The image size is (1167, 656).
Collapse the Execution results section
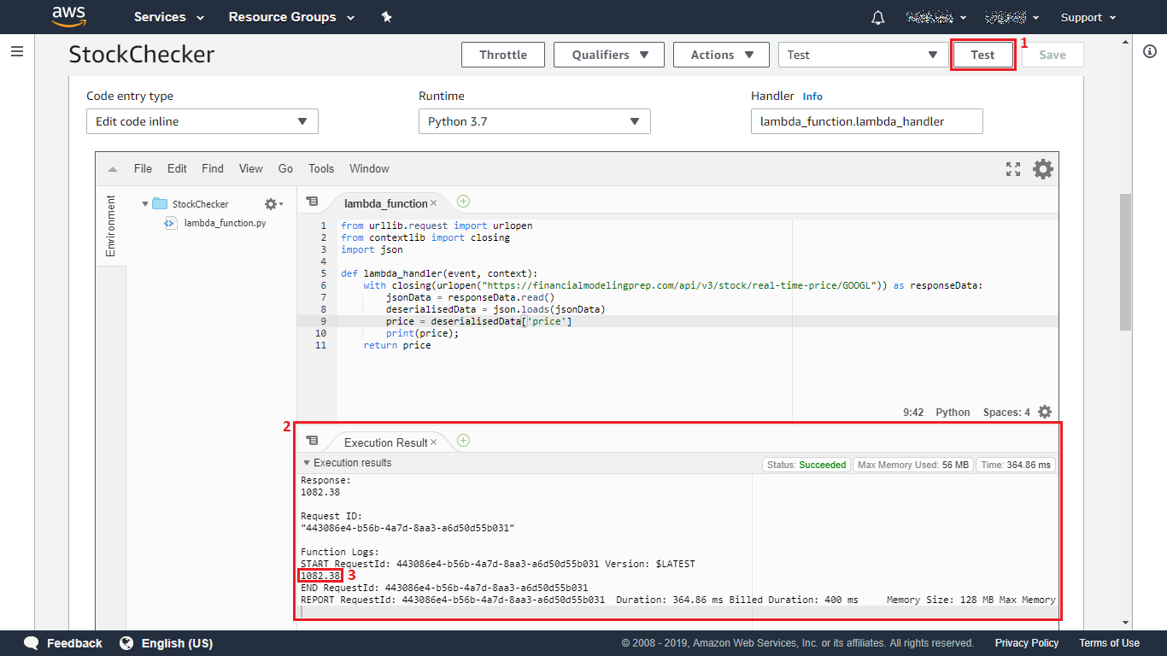(x=307, y=463)
